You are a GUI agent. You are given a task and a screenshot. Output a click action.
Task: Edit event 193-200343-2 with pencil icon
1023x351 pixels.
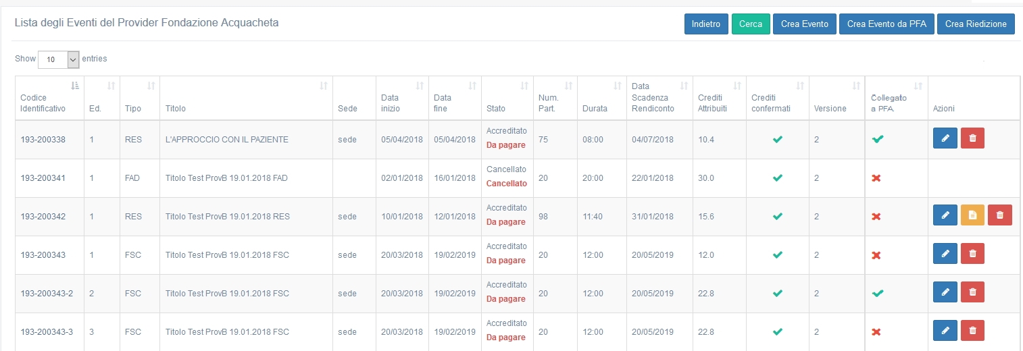(x=945, y=292)
